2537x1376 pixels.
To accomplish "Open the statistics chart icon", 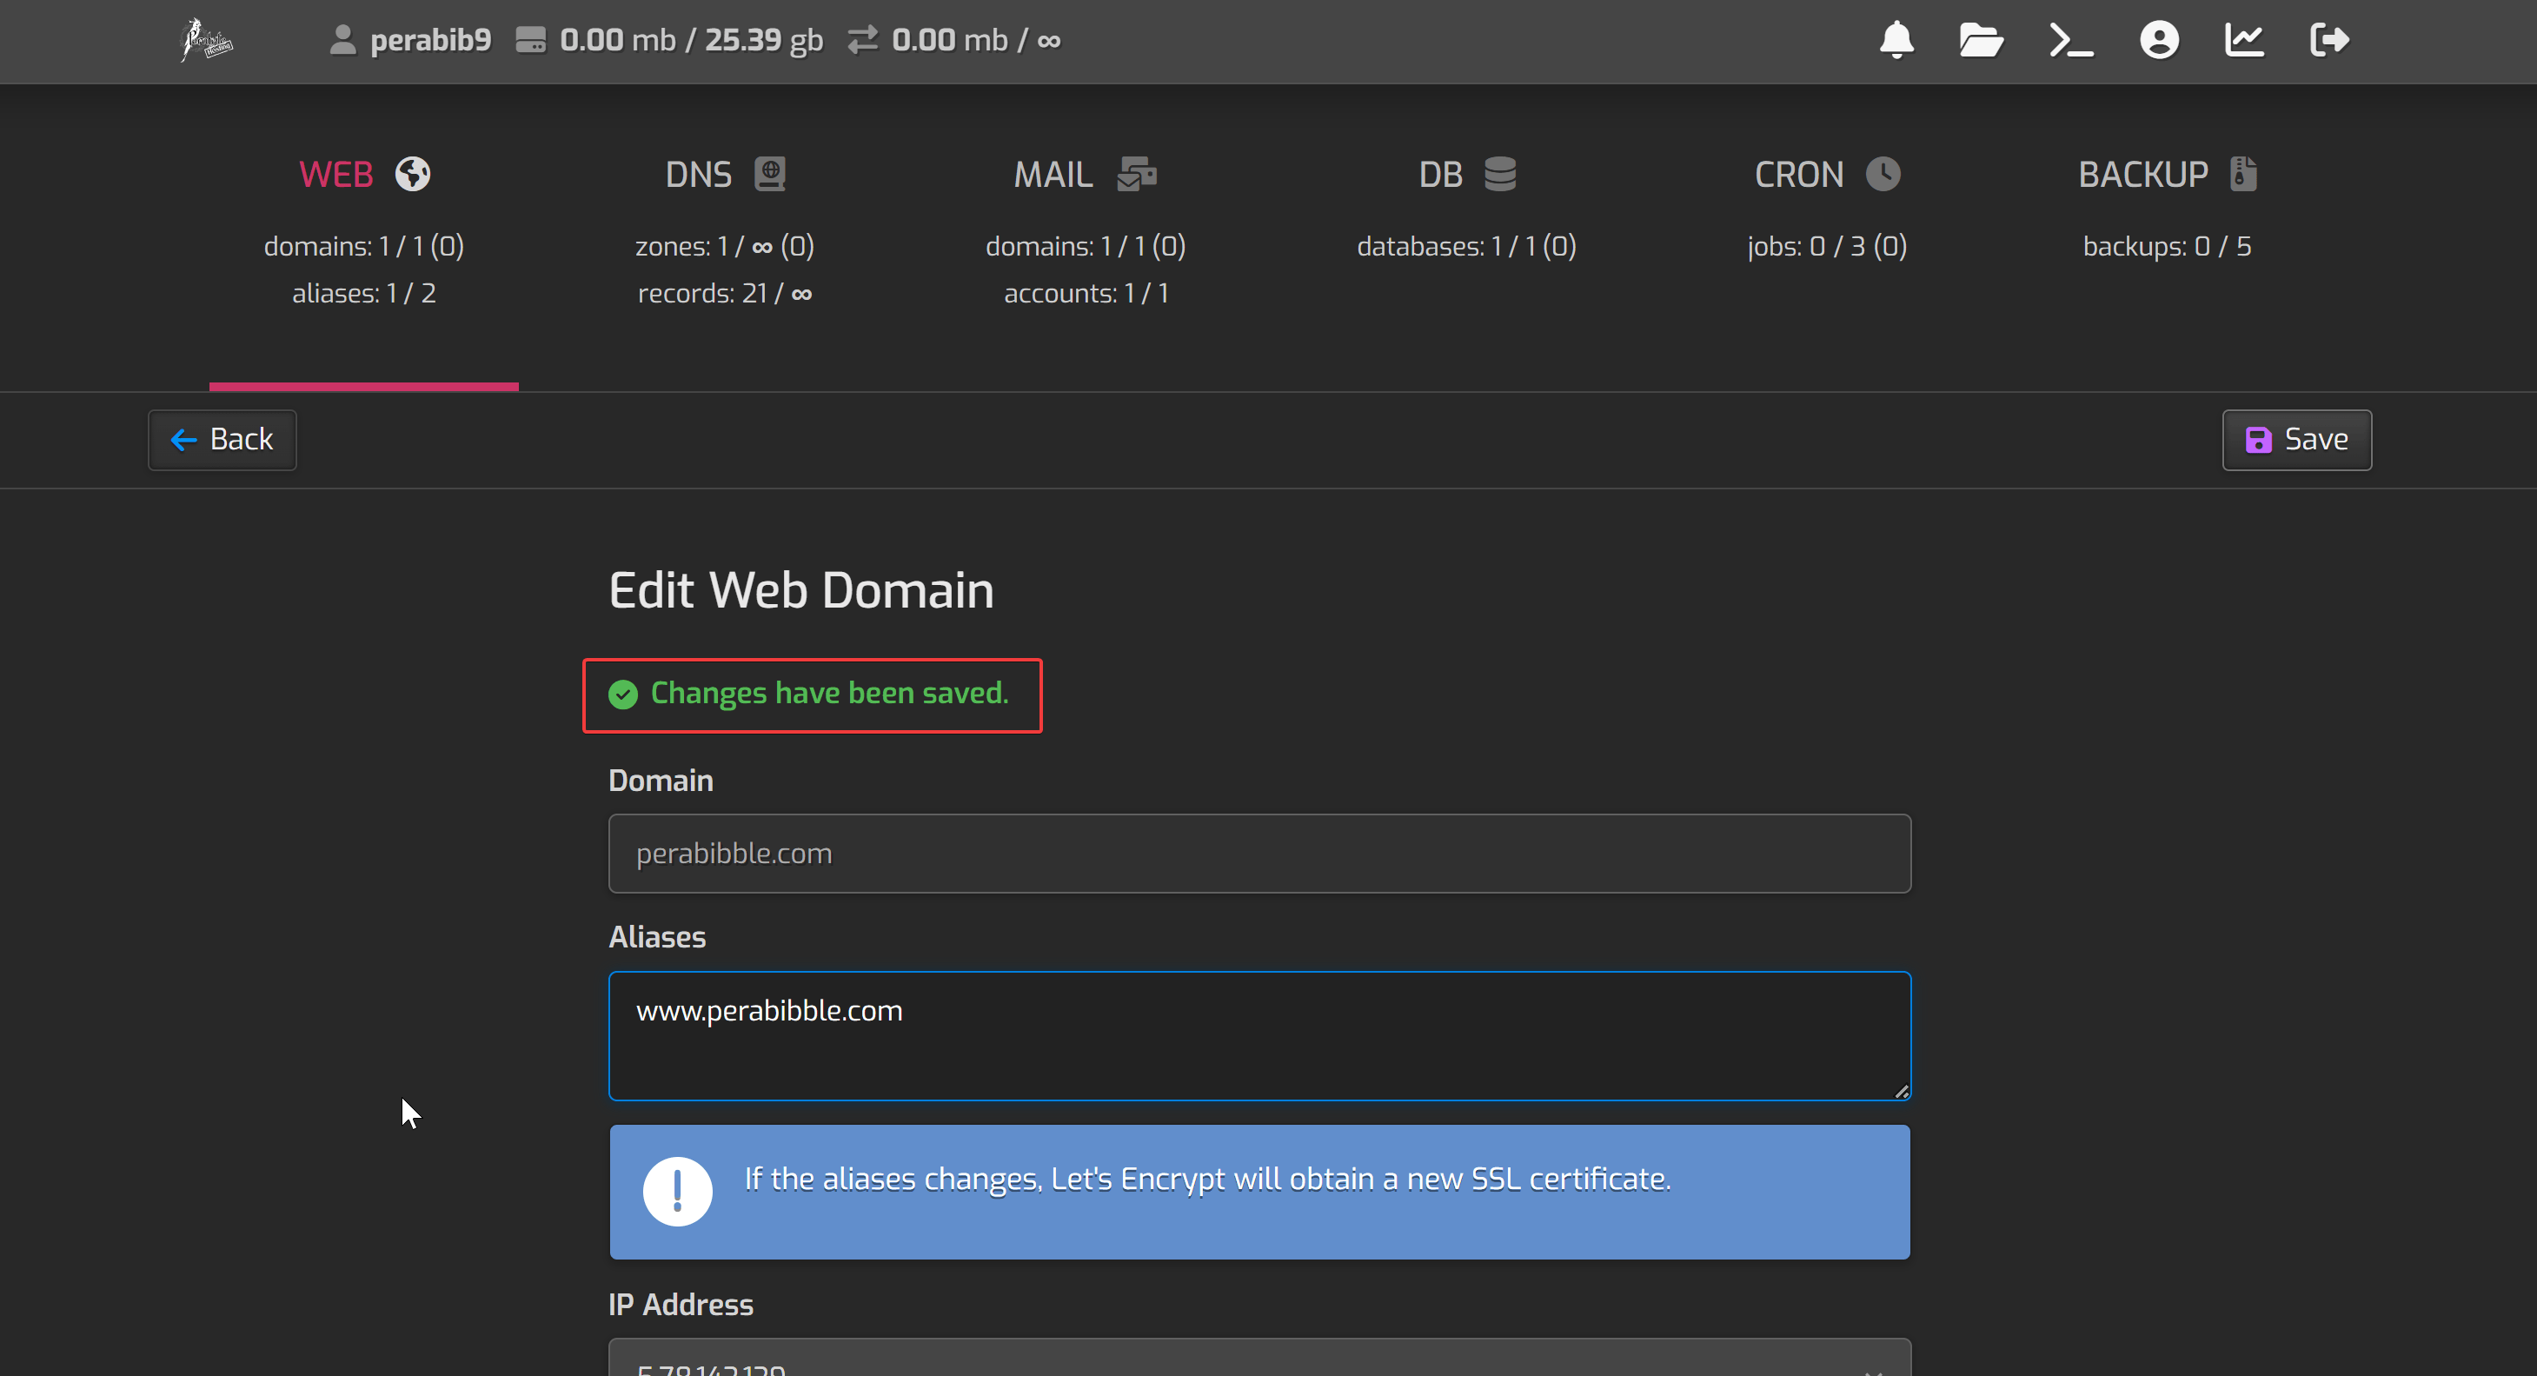I will coord(2244,40).
